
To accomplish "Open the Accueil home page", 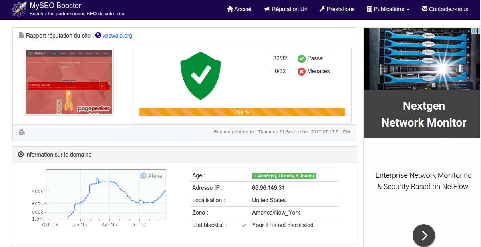I will pos(239,9).
